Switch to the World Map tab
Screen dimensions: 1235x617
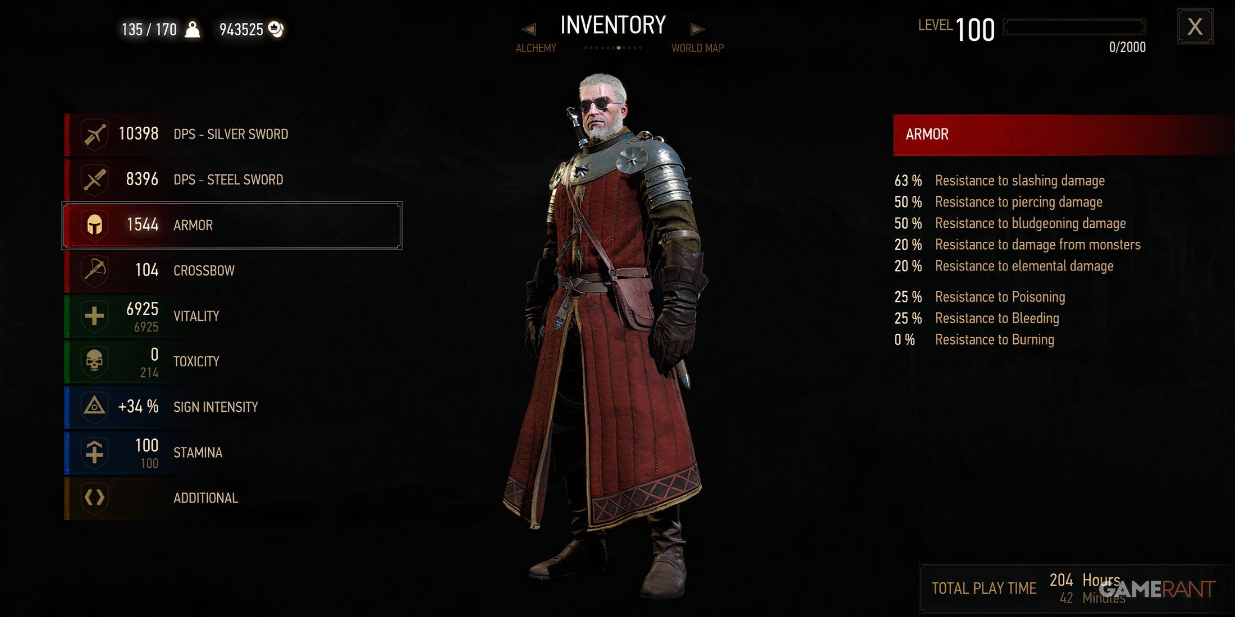698,48
